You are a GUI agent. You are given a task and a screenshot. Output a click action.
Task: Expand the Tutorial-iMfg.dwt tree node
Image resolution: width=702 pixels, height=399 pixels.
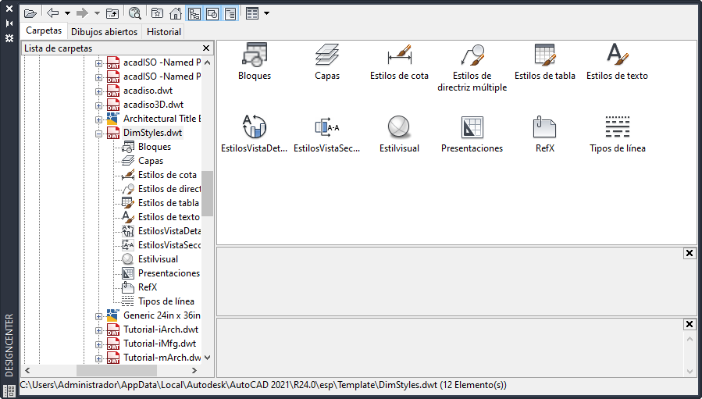pos(98,345)
